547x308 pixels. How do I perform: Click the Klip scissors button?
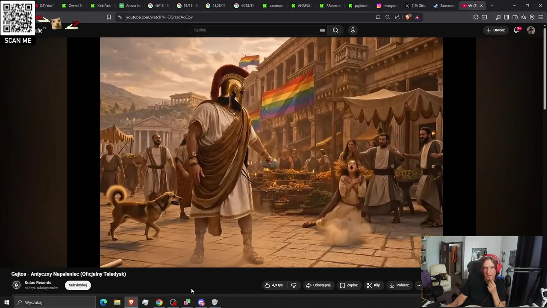pyautogui.click(x=373, y=285)
